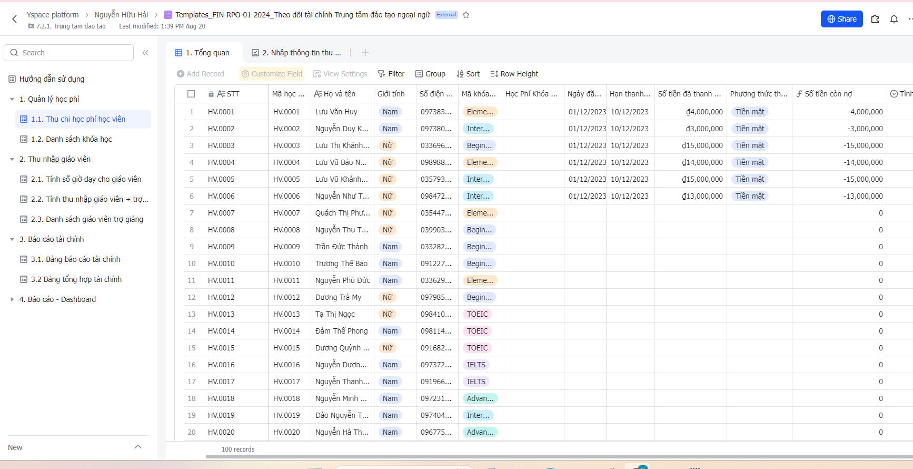913x469 pixels.
Task: Select cell 'Trần Đức Thành'
Action: pyautogui.click(x=342, y=247)
